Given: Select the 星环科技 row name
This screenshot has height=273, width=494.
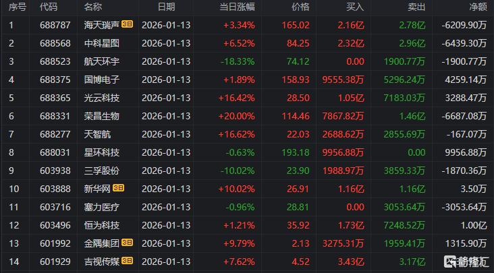Looking at the screenshot, I should point(102,152).
